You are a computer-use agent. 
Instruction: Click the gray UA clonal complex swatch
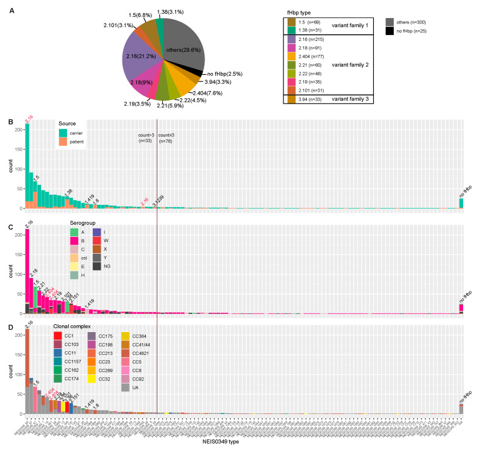tap(125, 388)
